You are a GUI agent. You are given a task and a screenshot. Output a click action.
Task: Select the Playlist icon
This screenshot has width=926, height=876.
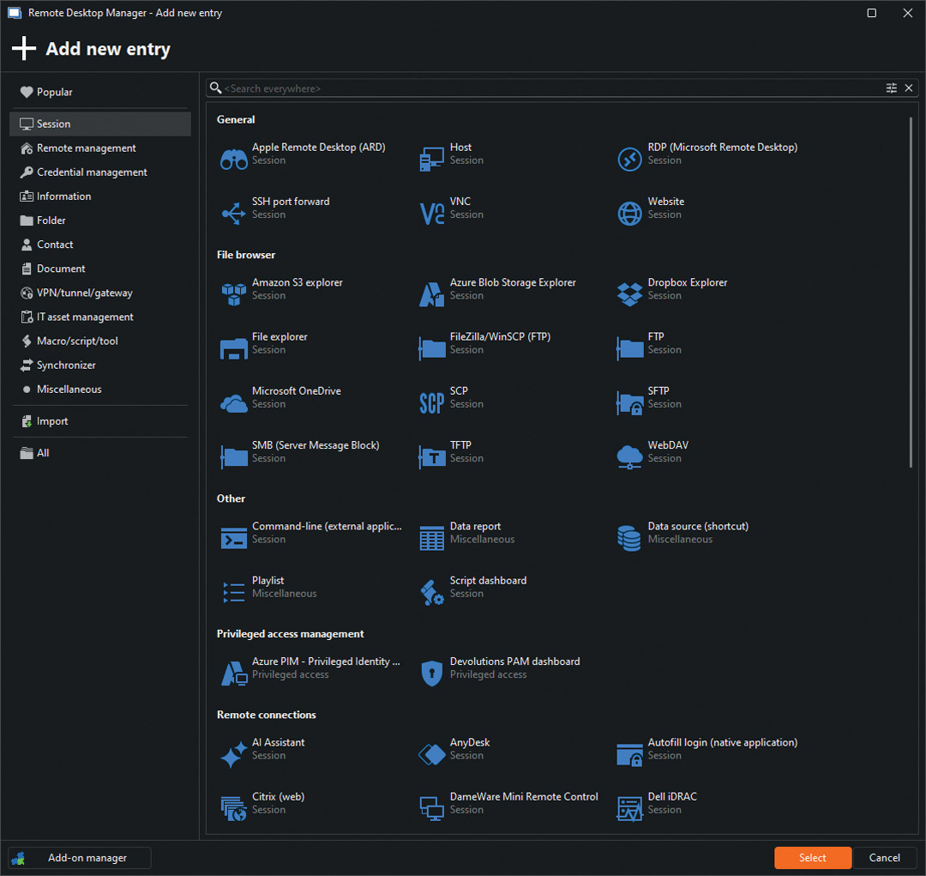pyautogui.click(x=234, y=592)
